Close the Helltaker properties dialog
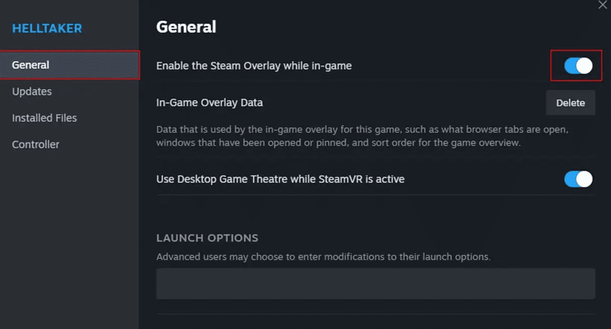The height and width of the screenshot is (329, 611). coord(602,5)
